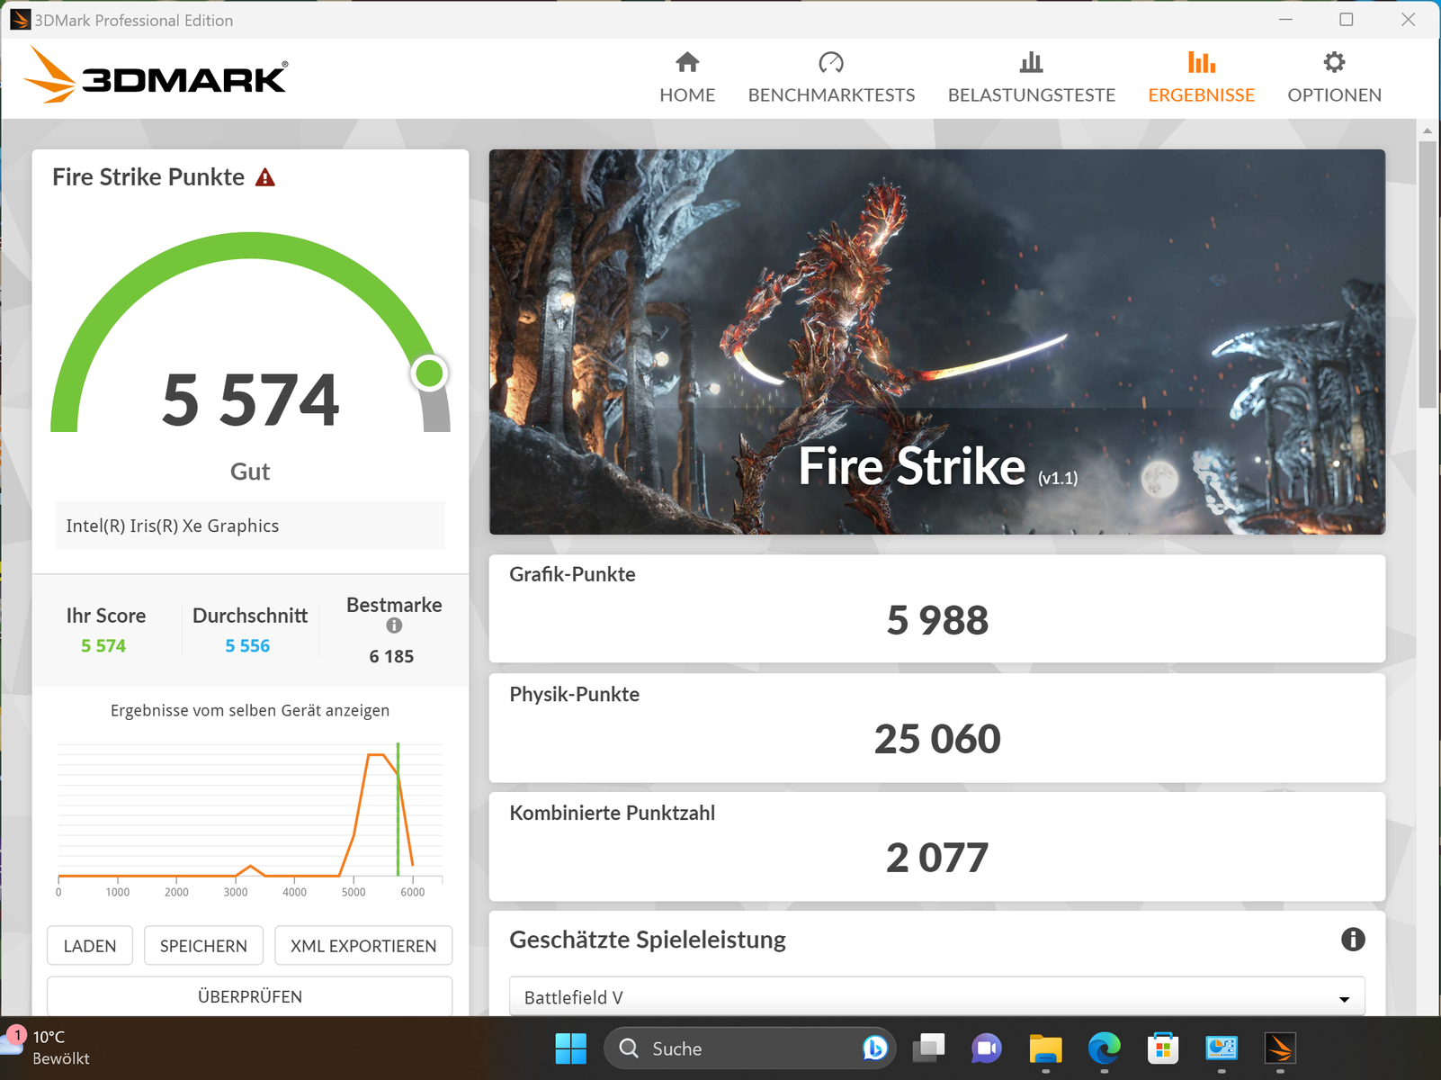Open the Microsoft Store taskbar icon

tap(1162, 1048)
